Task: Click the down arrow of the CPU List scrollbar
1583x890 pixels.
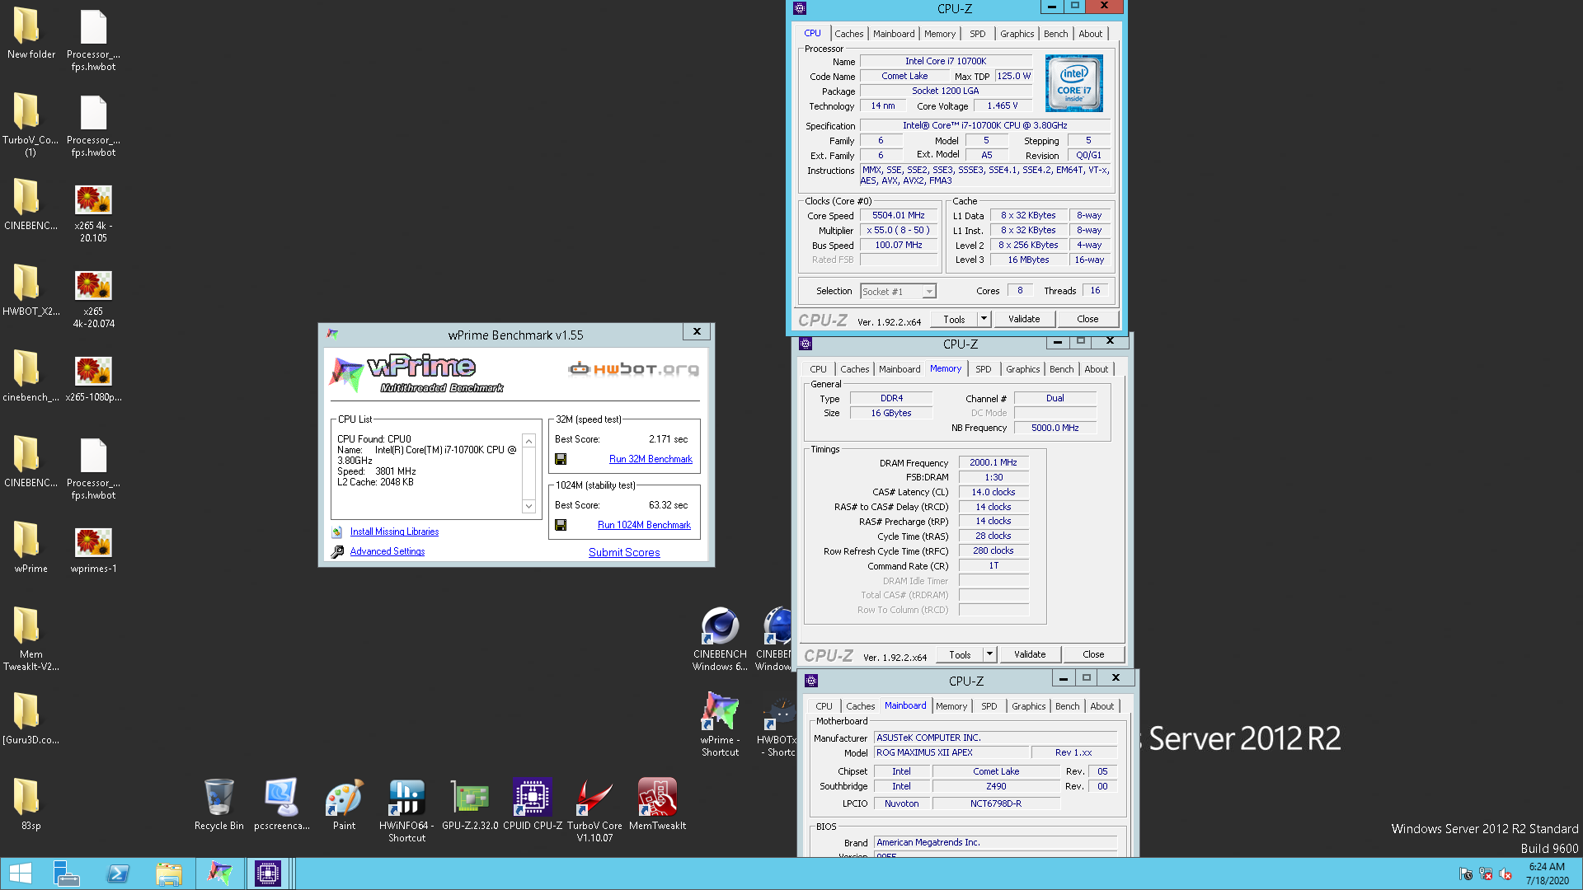Action: tap(528, 506)
